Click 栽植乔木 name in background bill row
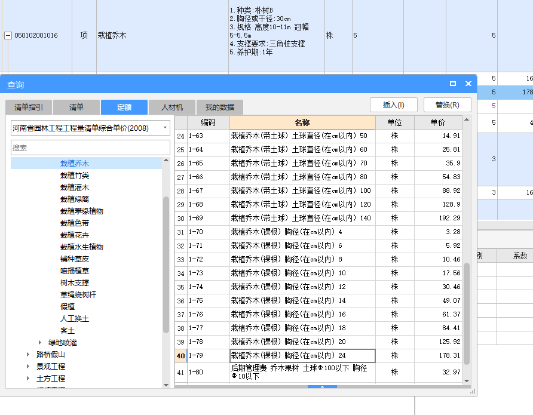This screenshot has width=533, height=415. 112,35
